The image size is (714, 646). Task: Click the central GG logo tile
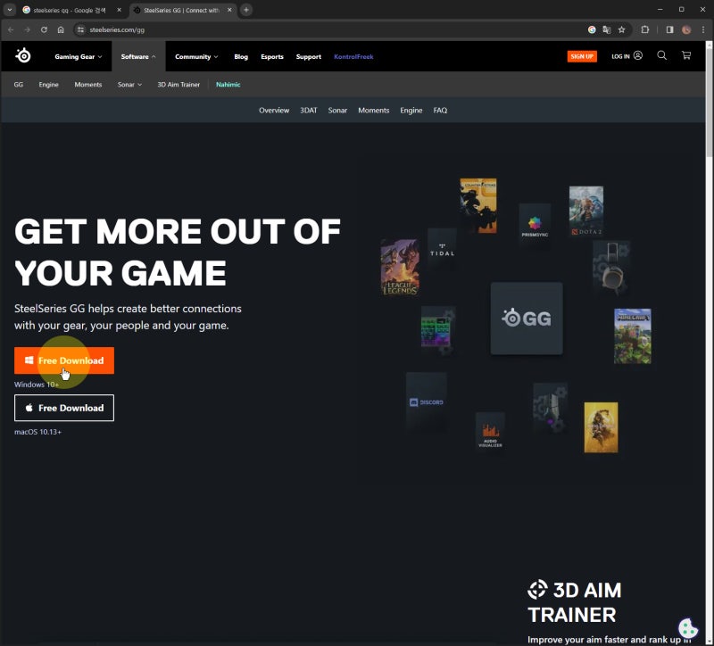pos(526,315)
